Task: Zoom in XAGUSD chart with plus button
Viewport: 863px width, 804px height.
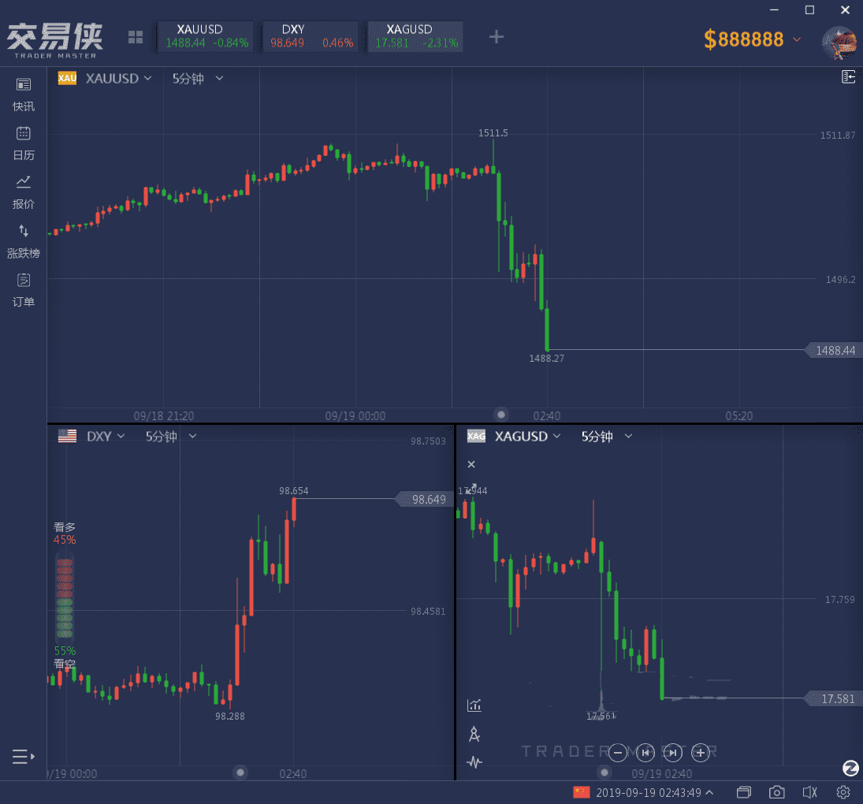Action: (700, 753)
